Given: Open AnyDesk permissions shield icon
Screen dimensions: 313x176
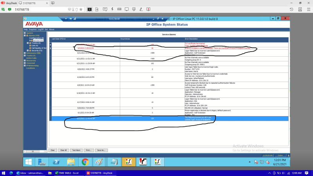Looking at the screenshot, I should tap(134, 9).
